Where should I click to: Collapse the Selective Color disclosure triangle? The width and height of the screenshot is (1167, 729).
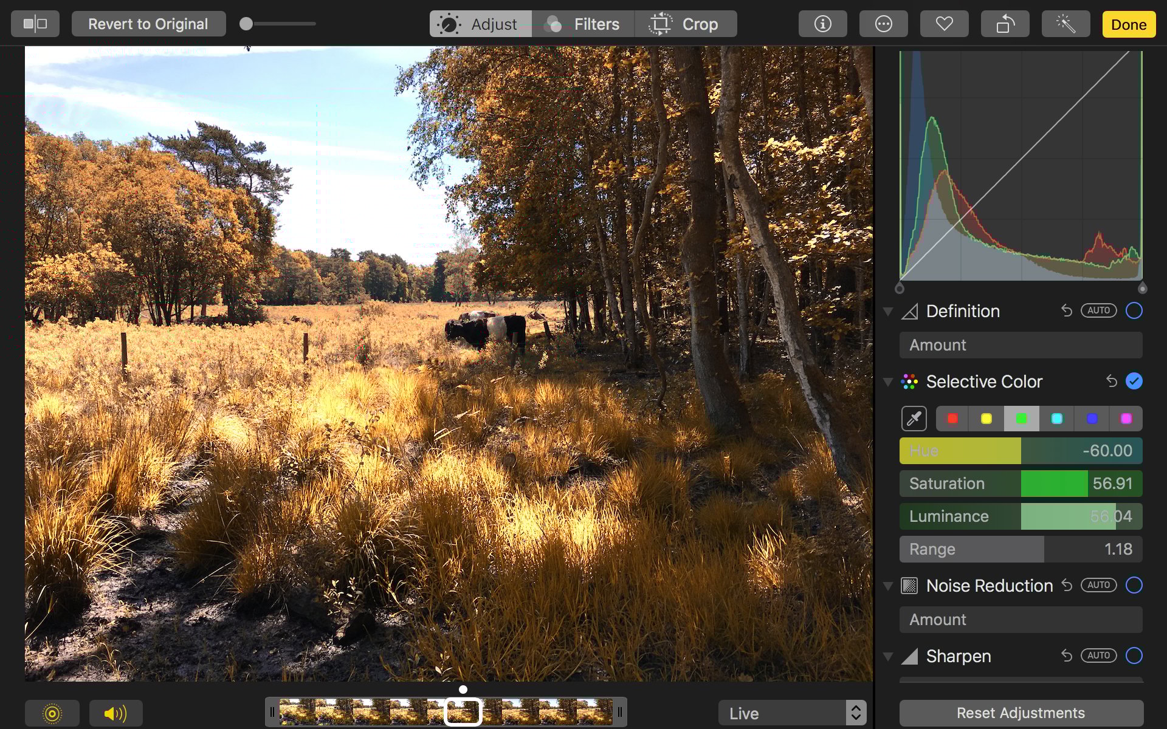(x=889, y=382)
